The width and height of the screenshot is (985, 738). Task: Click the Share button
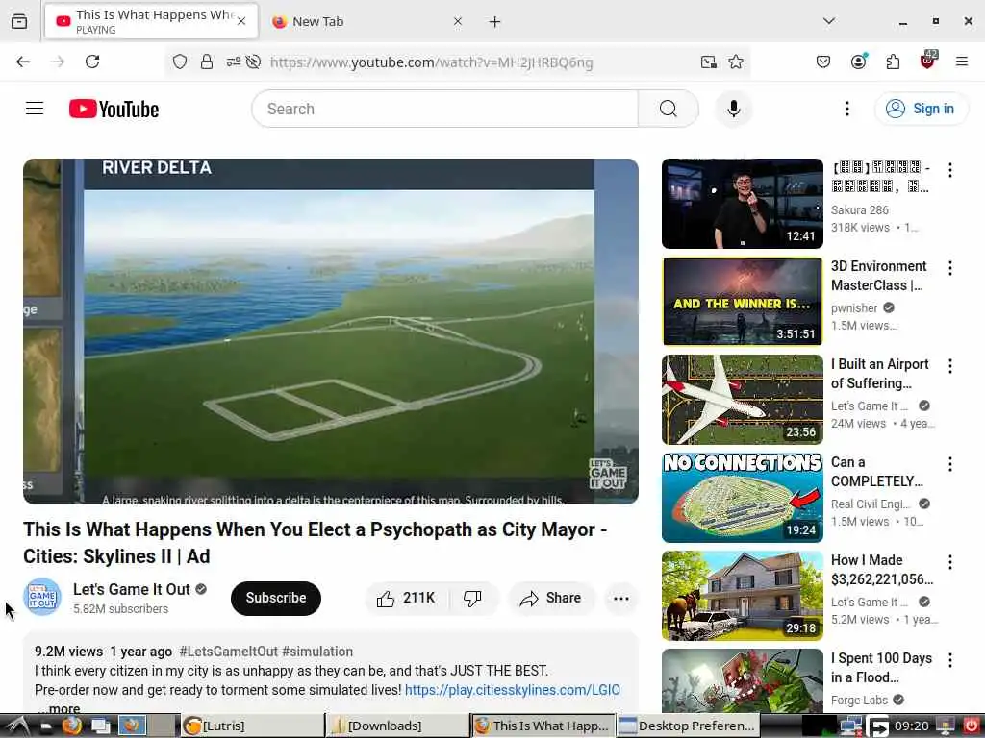click(x=550, y=598)
